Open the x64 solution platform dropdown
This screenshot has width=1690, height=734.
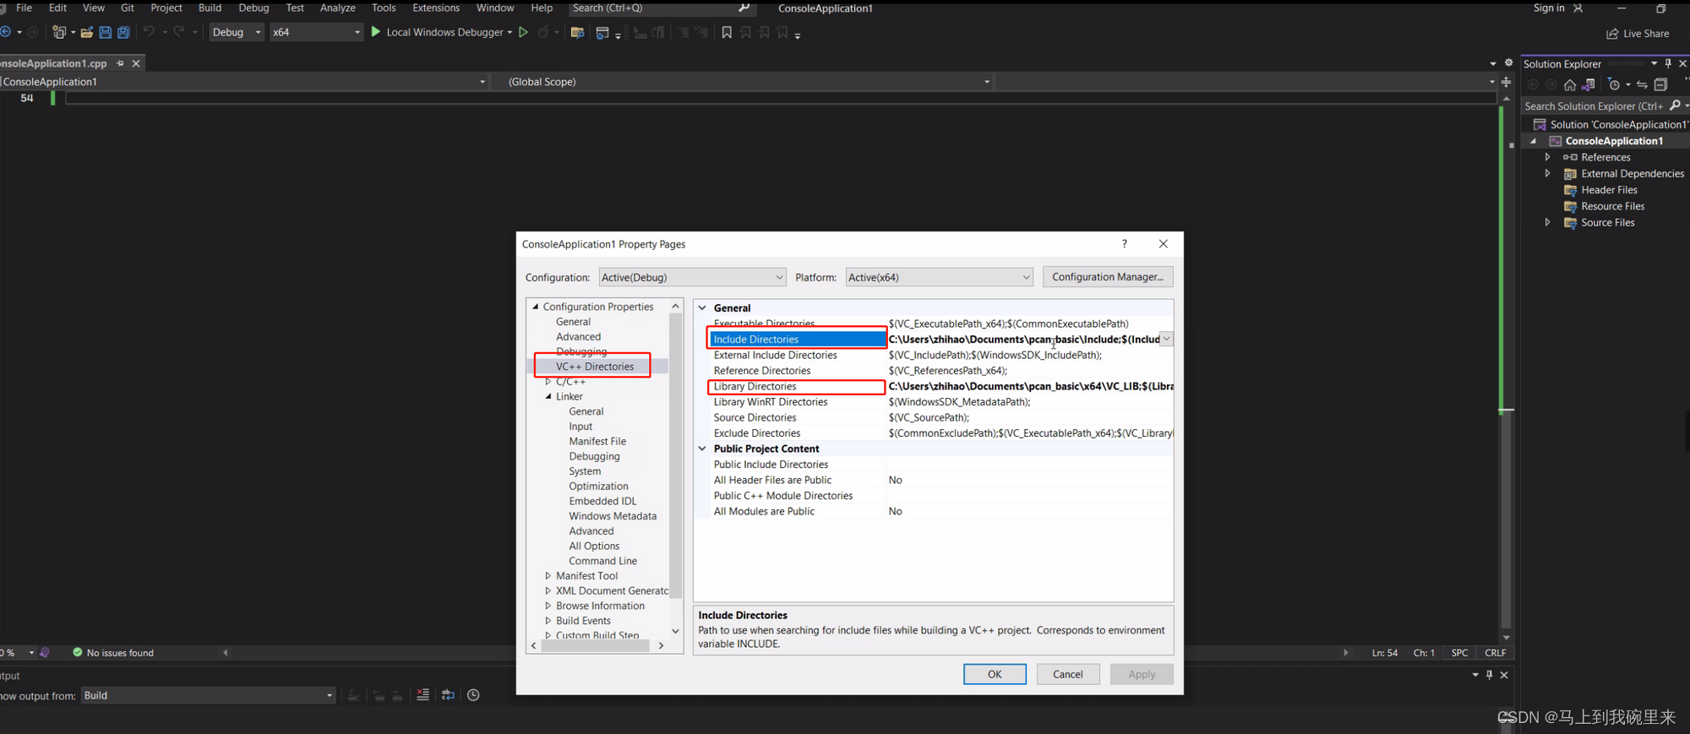[x=316, y=32]
